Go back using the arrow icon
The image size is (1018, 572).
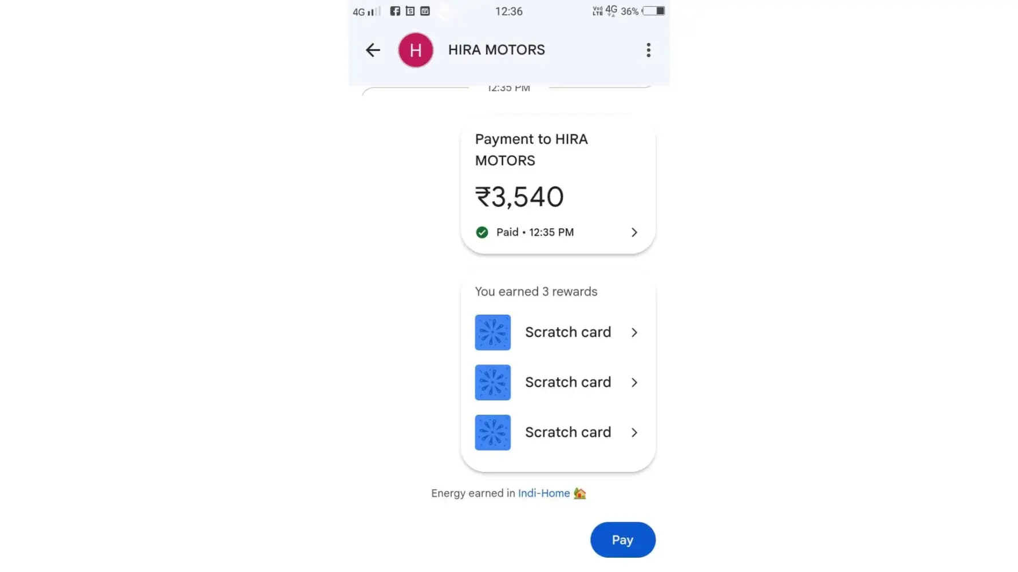[x=373, y=50]
